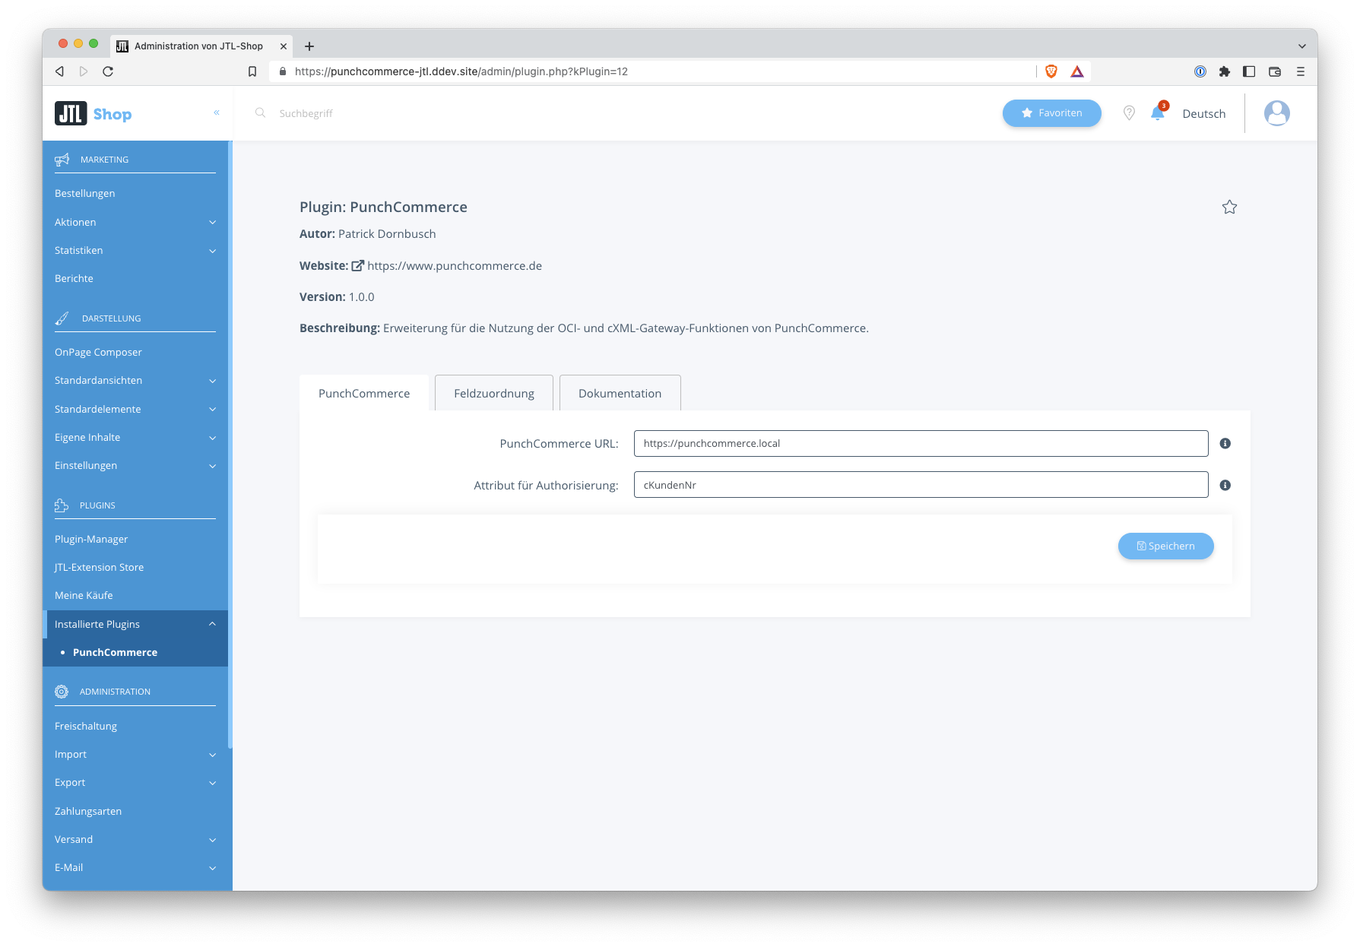
Task: Close the JTL-Shop browser tab
Action: point(284,46)
